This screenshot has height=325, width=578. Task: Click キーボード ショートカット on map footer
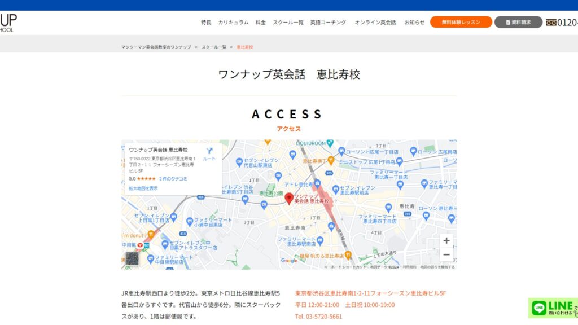345,267
